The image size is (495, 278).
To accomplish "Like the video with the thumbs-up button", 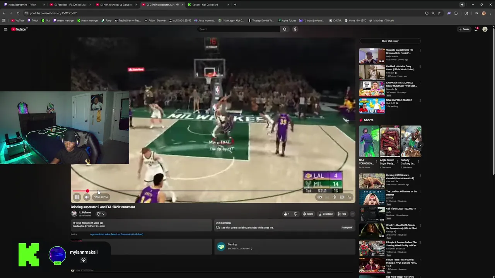I will (287, 214).
